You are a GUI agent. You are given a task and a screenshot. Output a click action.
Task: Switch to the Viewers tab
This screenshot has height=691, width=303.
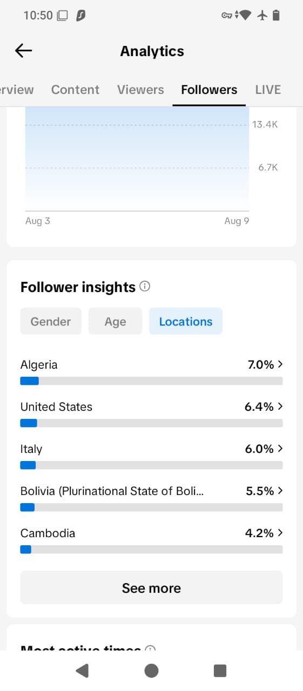[140, 90]
